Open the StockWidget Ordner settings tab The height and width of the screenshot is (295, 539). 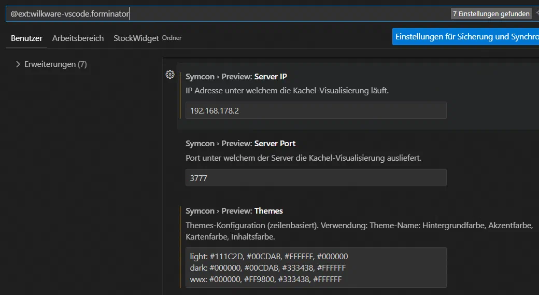(x=148, y=38)
